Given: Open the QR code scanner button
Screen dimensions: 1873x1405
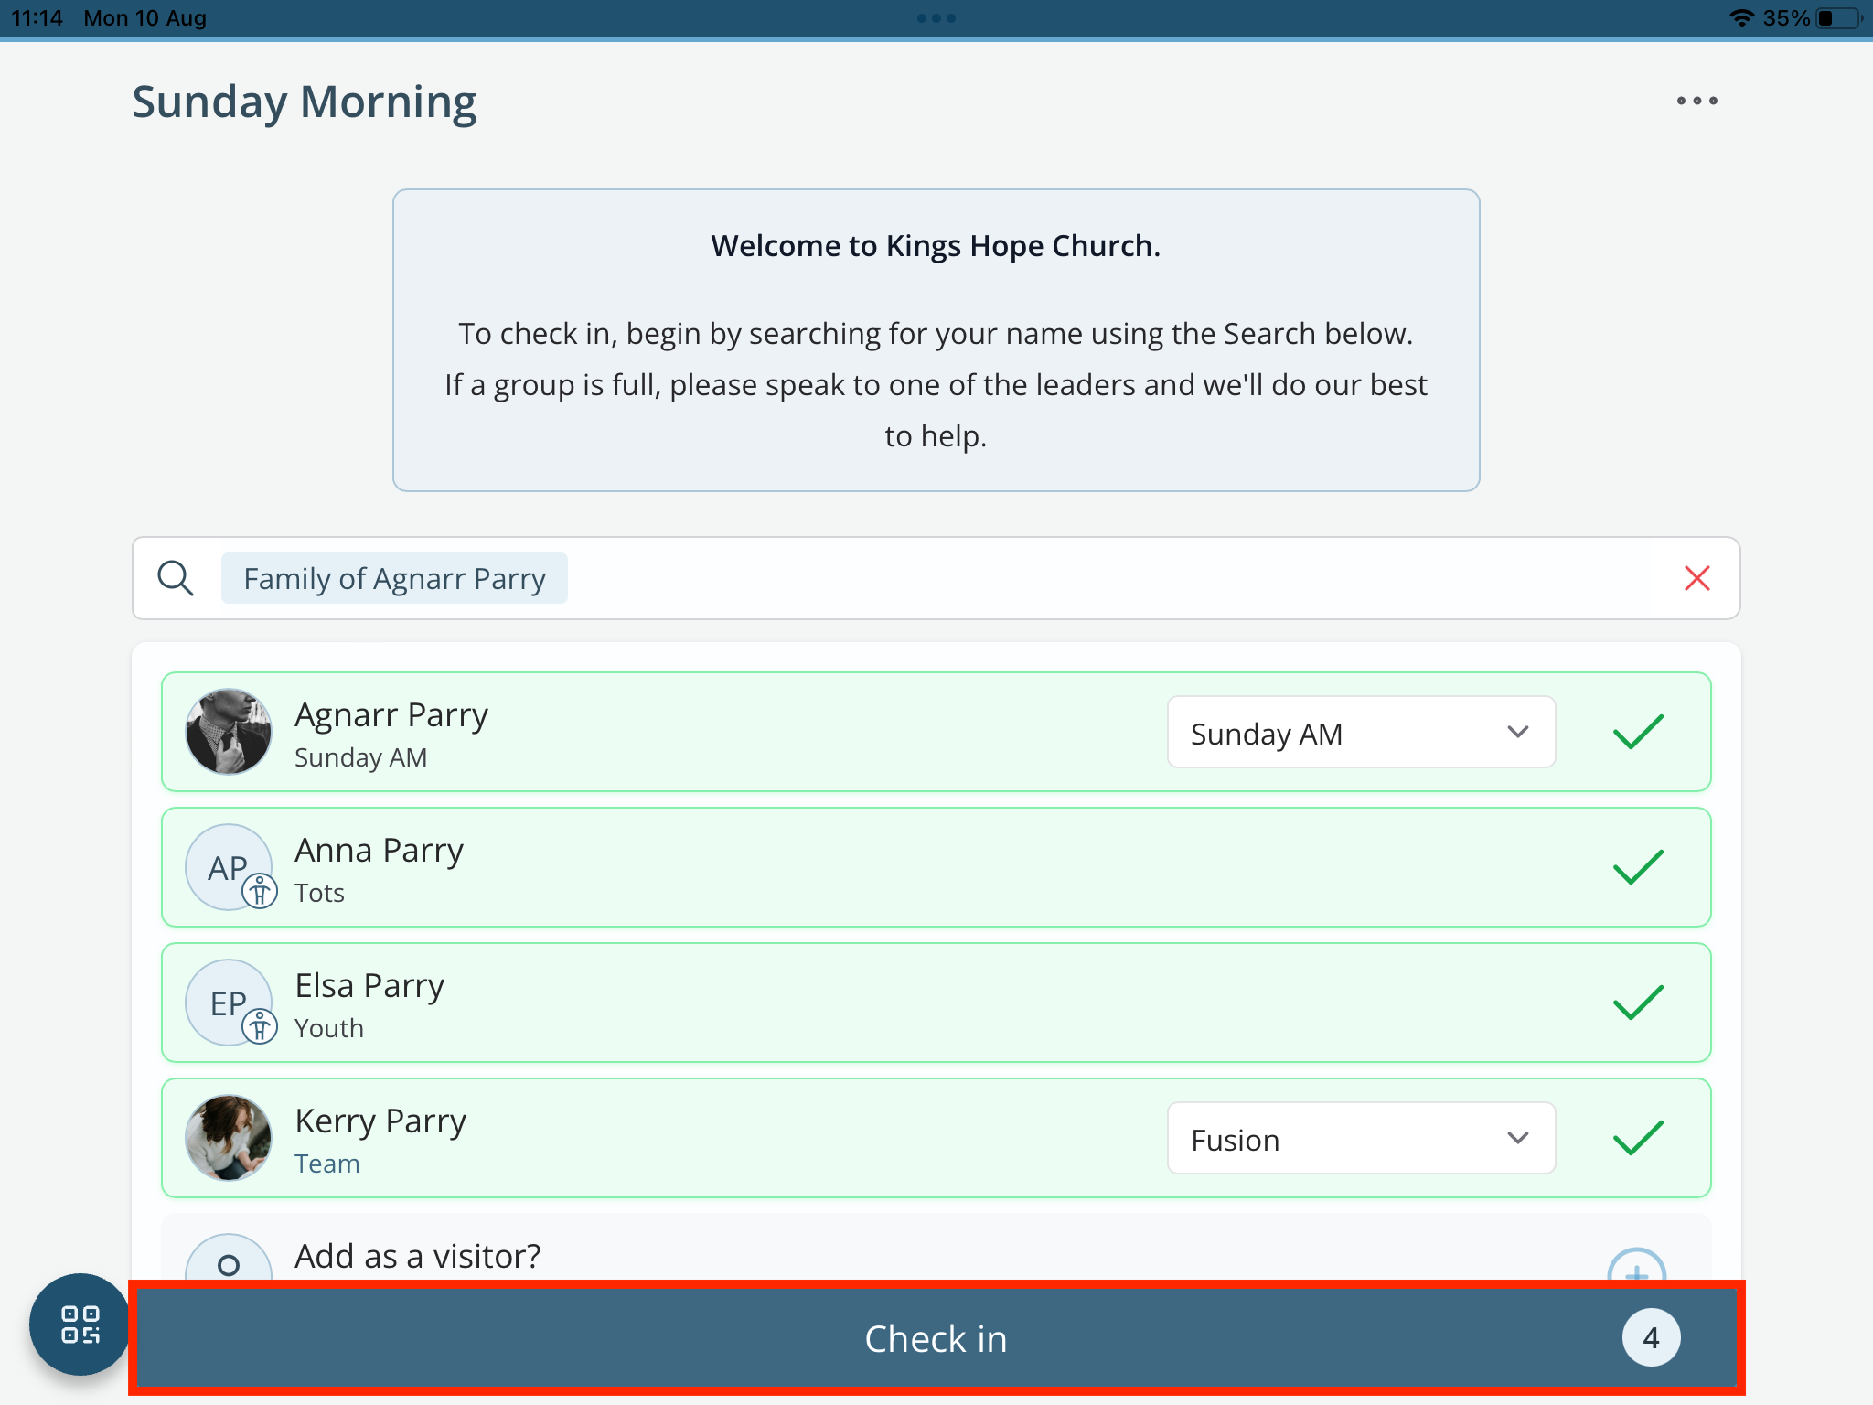Looking at the screenshot, I should point(80,1324).
